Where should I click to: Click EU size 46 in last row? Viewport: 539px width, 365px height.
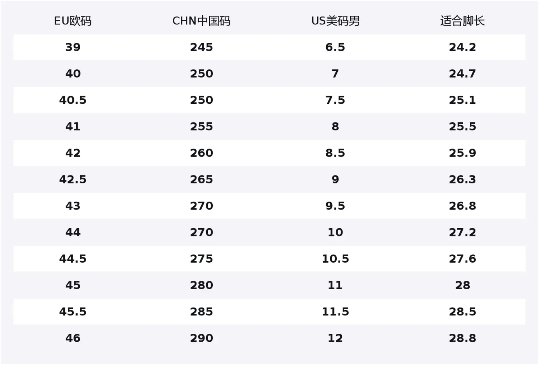coord(73,338)
